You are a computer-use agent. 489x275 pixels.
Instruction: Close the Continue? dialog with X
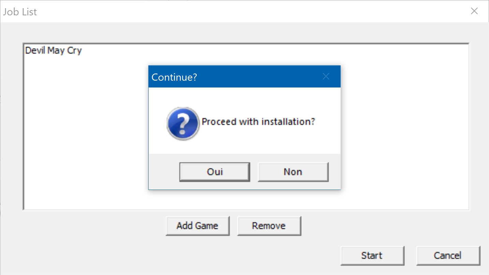[x=326, y=77]
